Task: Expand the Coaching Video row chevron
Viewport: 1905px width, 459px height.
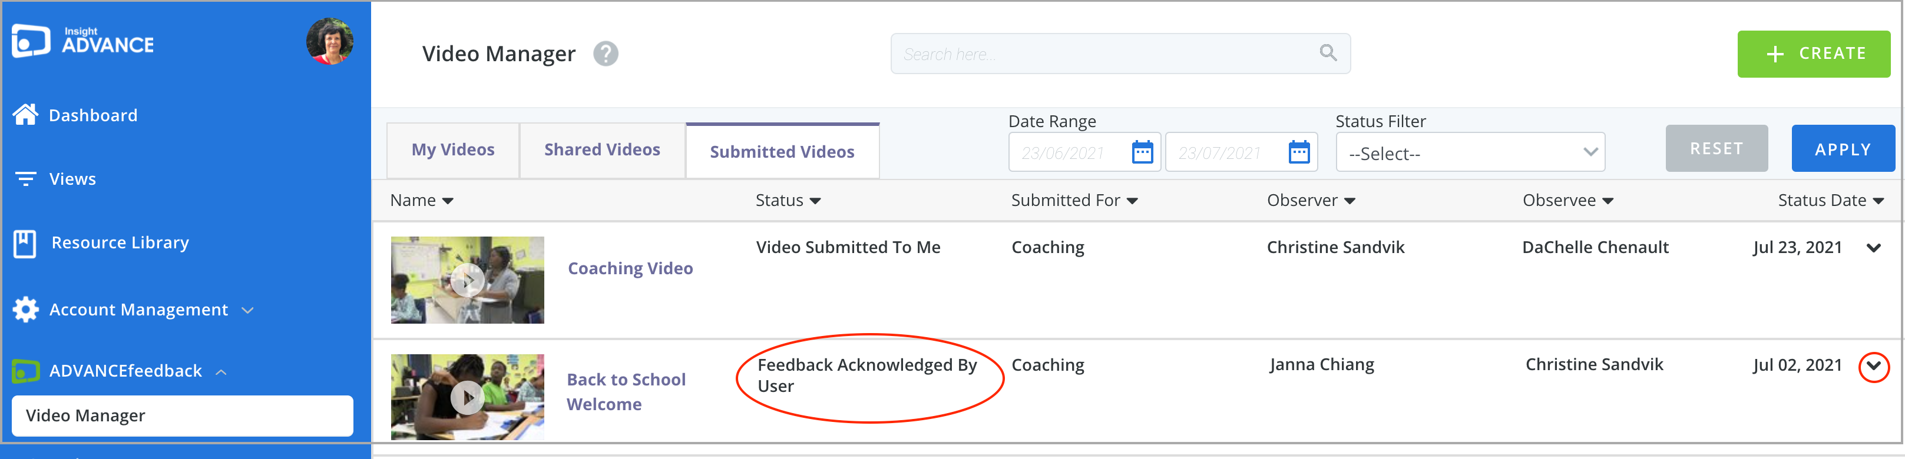Action: (x=1873, y=248)
